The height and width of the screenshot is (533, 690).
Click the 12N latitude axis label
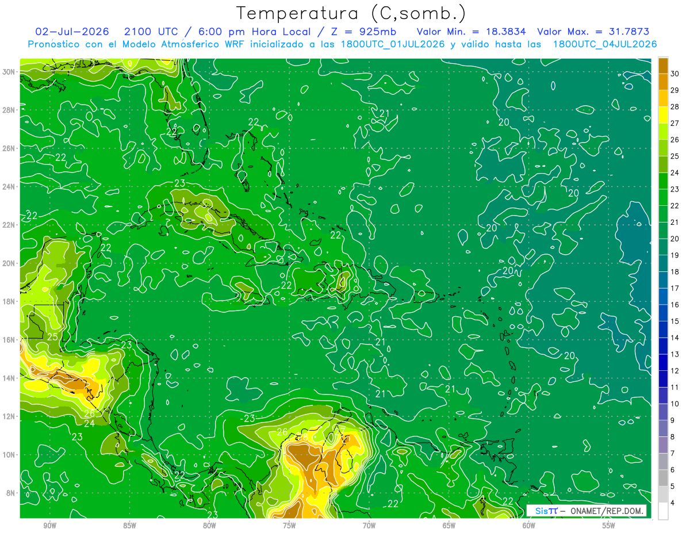(x=9, y=416)
